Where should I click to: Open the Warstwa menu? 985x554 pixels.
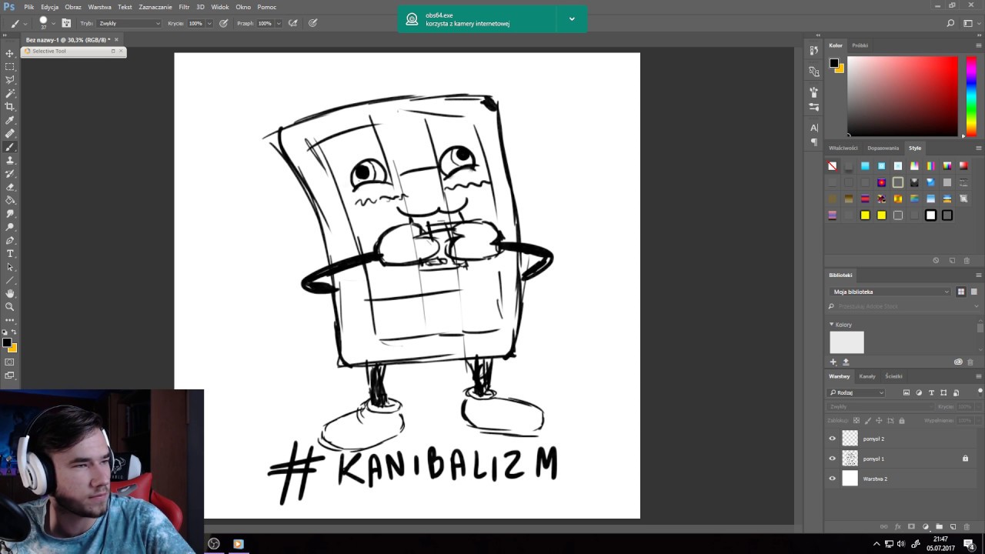tap(100, 7)
